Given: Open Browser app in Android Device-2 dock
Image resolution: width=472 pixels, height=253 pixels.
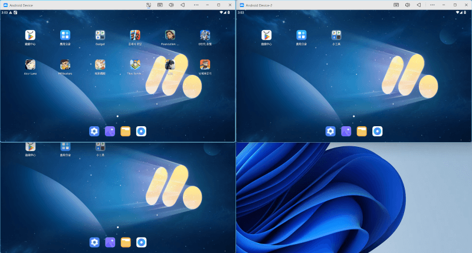Looking at the screenshot, I should [x=378, y=131].
